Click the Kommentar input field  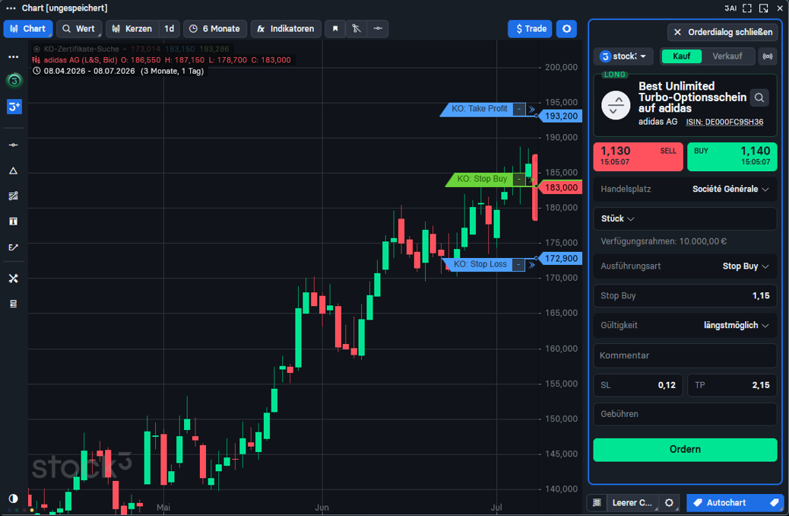[685, 355]
